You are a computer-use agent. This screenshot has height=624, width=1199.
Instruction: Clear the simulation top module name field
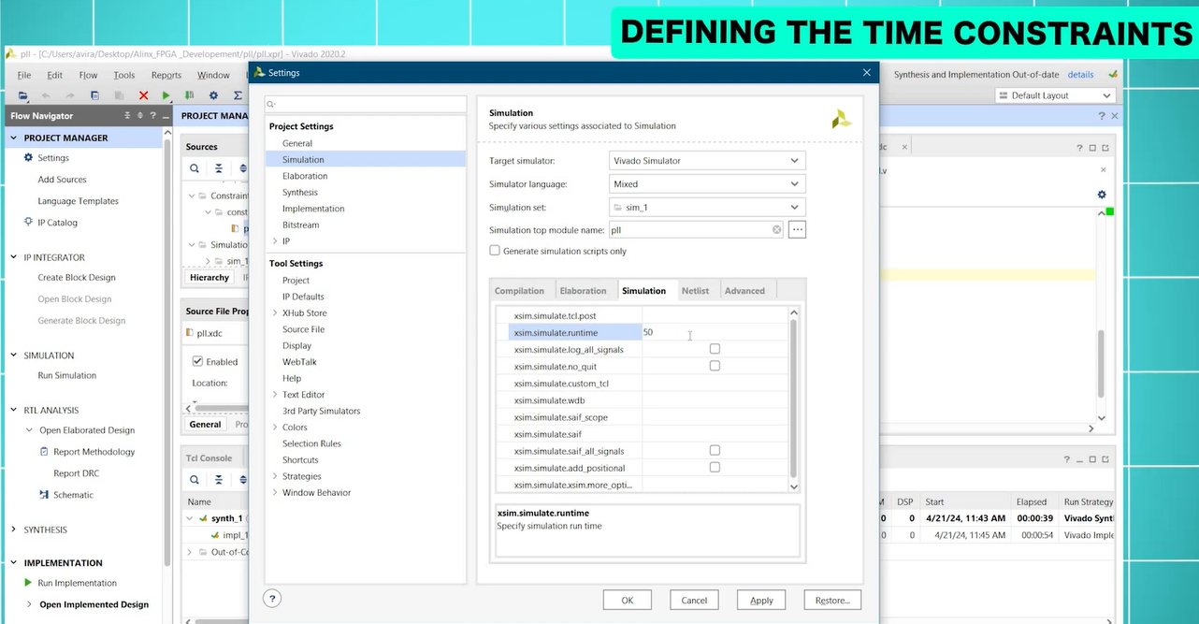pyautogui.click(x=776, y=230)
